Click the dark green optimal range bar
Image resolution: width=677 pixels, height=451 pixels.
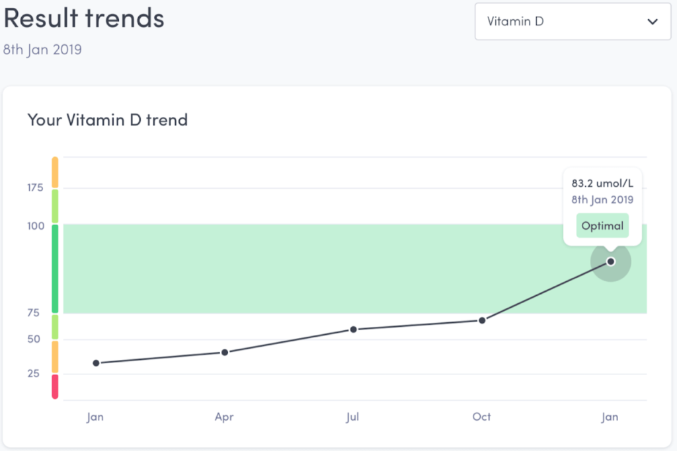[x=56, y=267]
